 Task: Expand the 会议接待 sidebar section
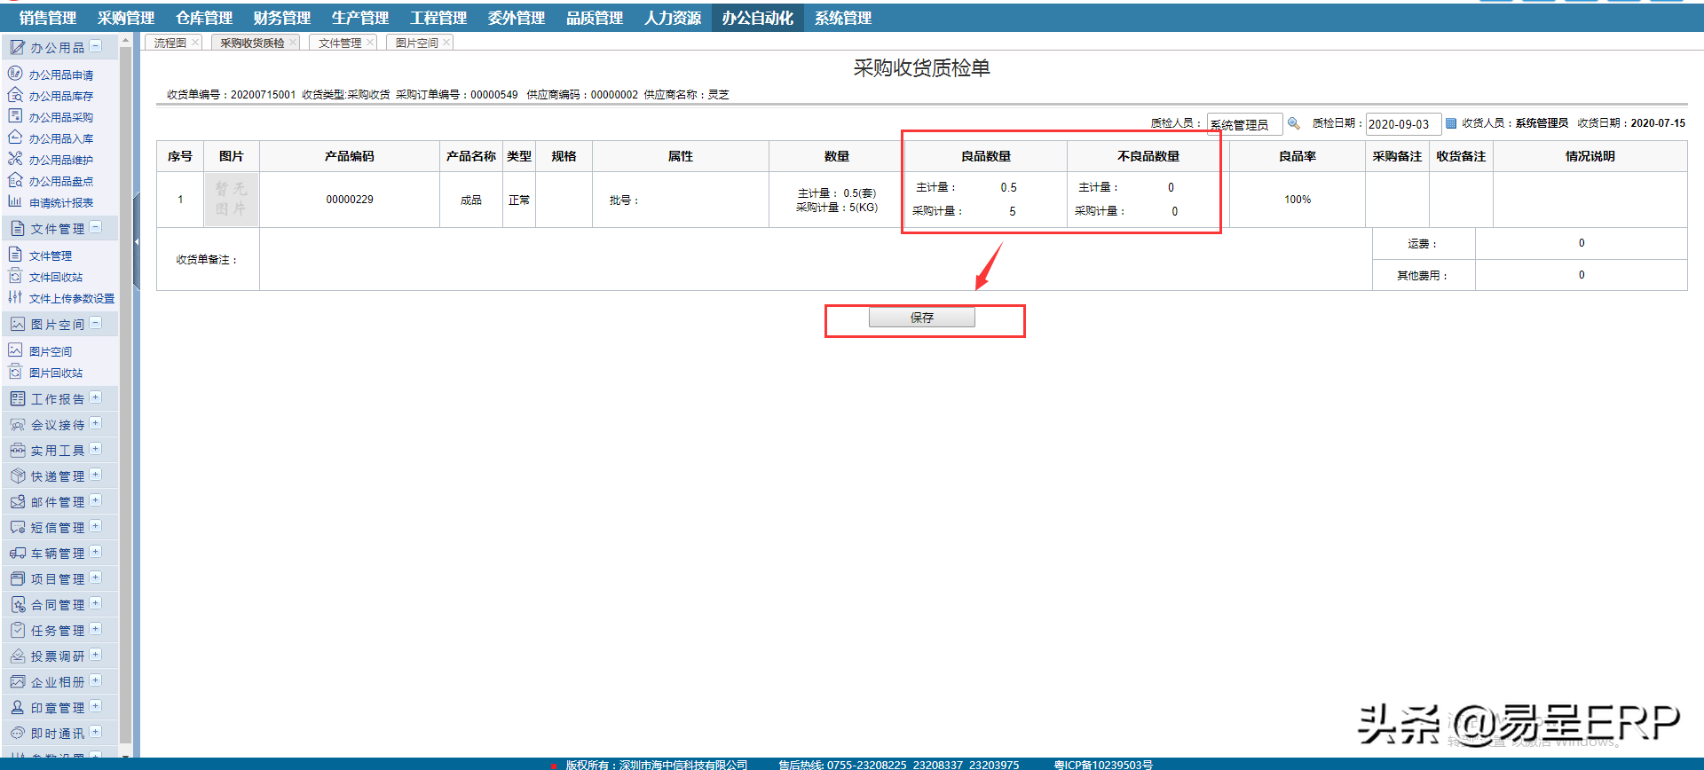coord(96,424)
